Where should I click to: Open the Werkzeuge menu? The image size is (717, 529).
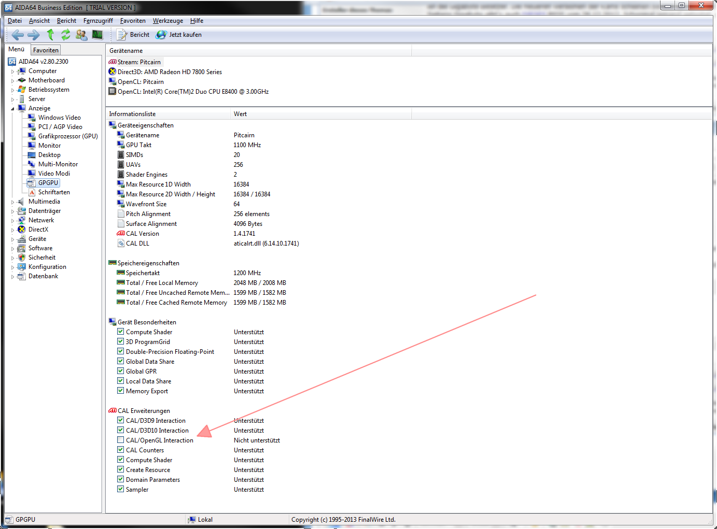pos(168,21)
